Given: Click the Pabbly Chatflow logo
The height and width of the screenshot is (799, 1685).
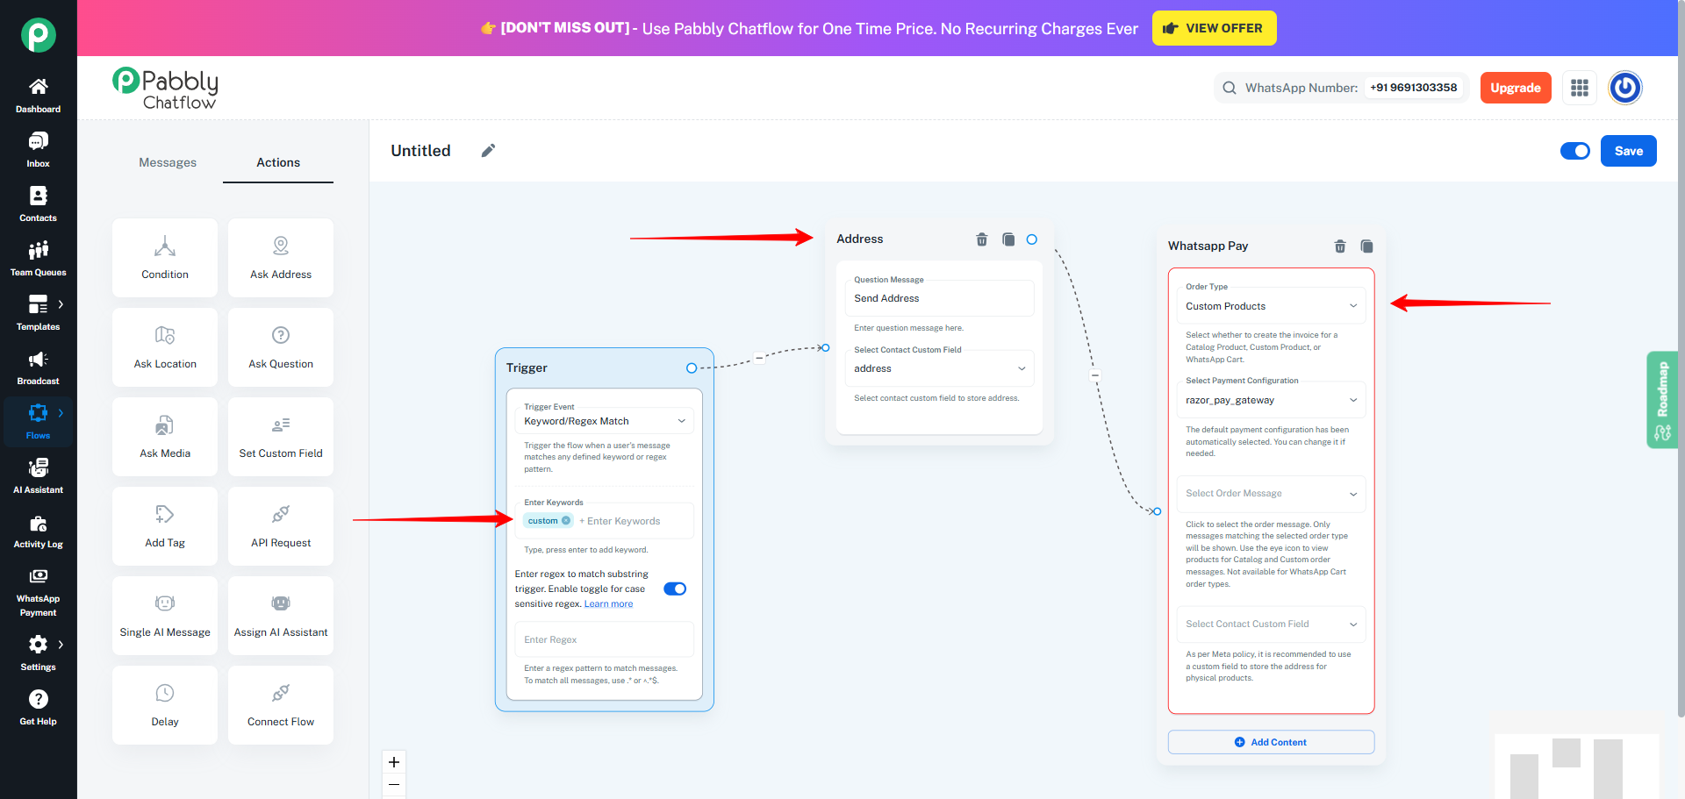Looking at the screenshot, I should (x=166, y=89).
